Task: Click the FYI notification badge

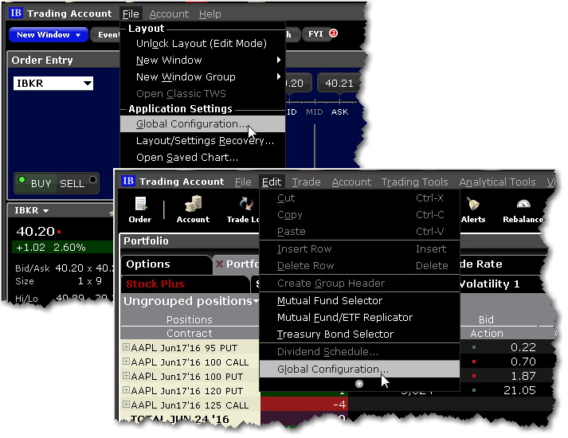Action: pyautogui.click(x=333, y=33)
